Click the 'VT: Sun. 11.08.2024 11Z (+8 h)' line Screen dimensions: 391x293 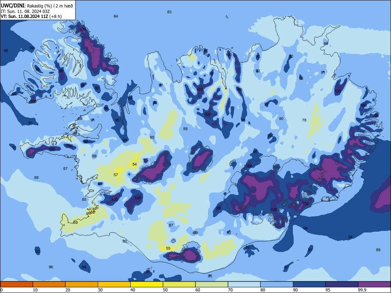[31, 16]
